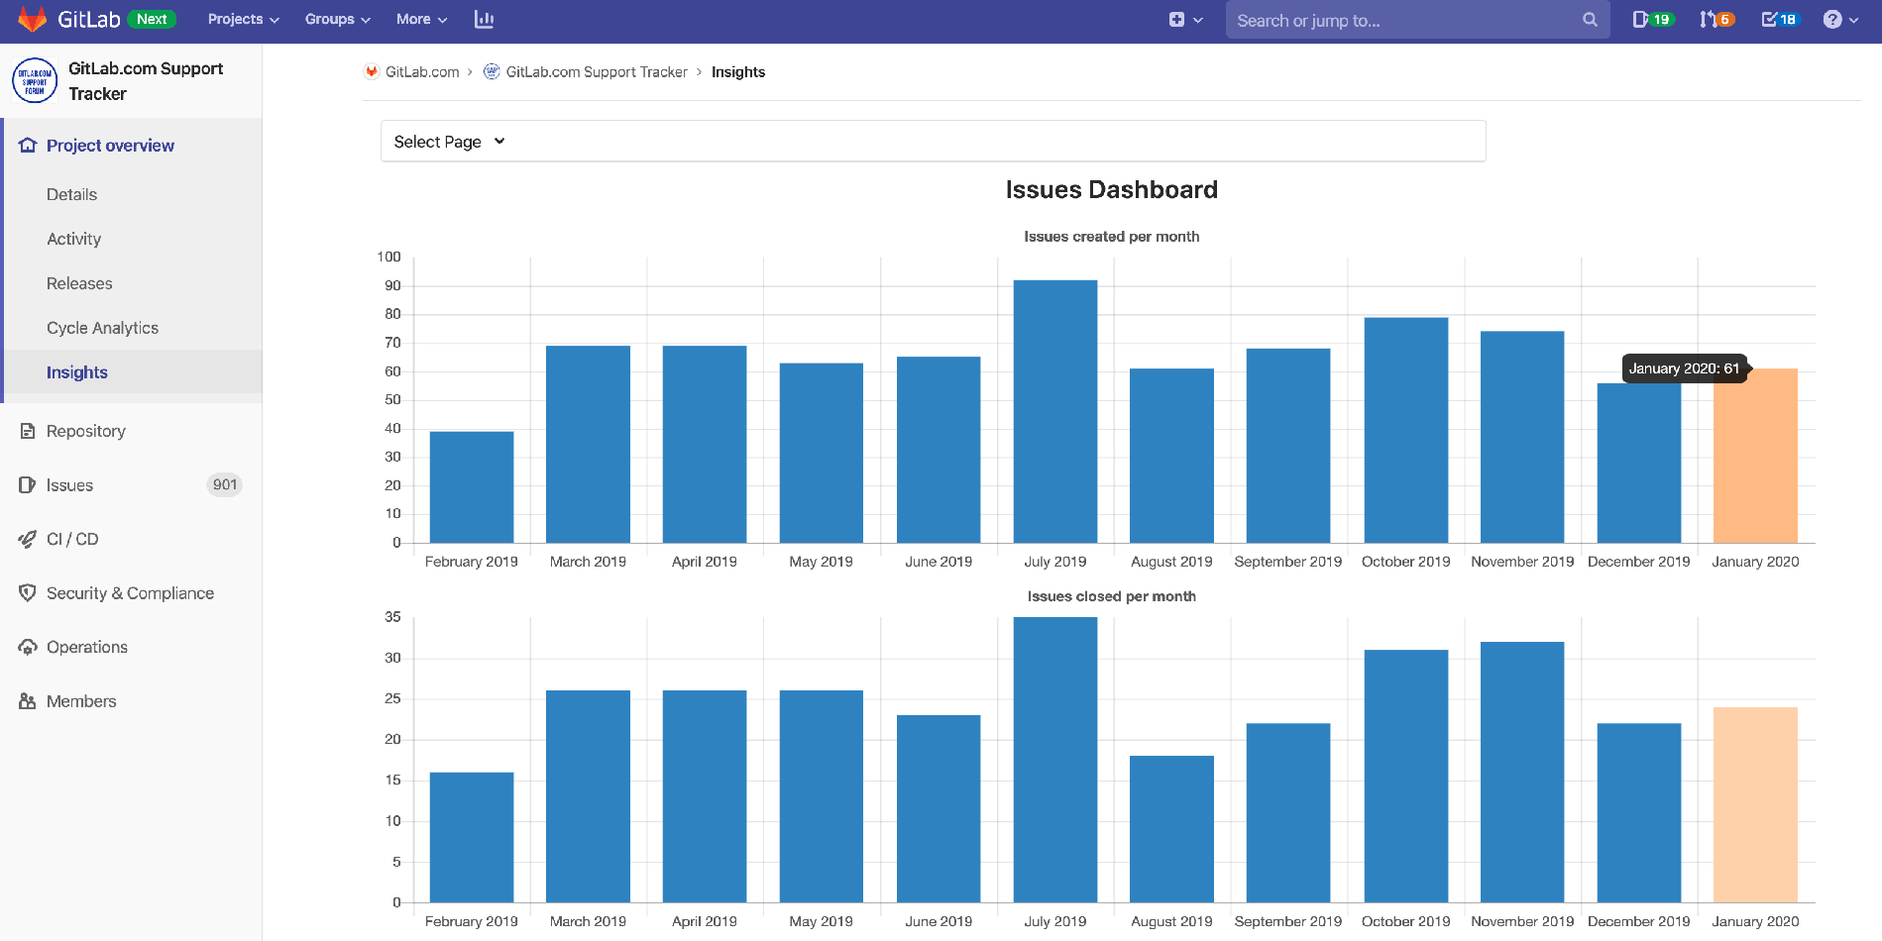The width and height of the screenshot is (1882, 941).
Task: Click the GitLab.com Support Tracker project avatar
Action: 35,80
